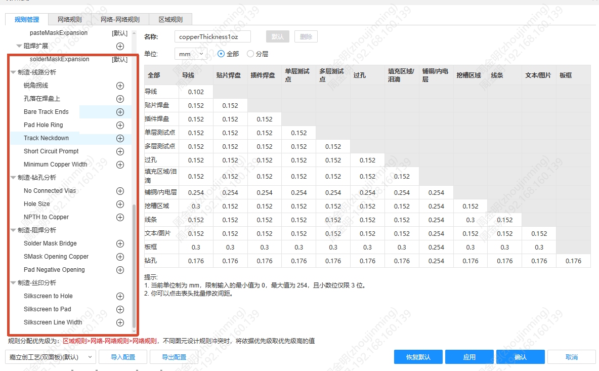Switch to the 网络规则 tab
This screenshot has height=371, width=599.
click(70, 19)
